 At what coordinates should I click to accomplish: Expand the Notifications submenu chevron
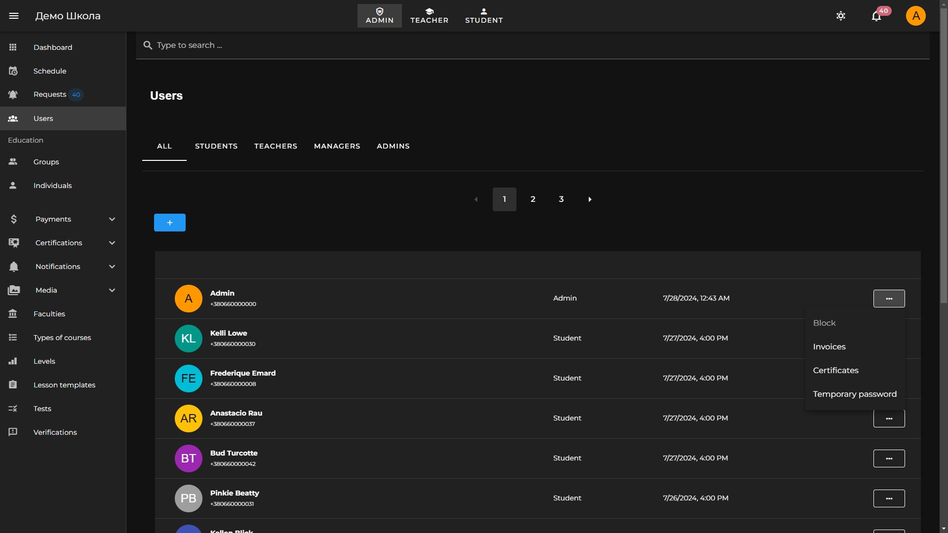pyautogui.click(x=112, y=266)
